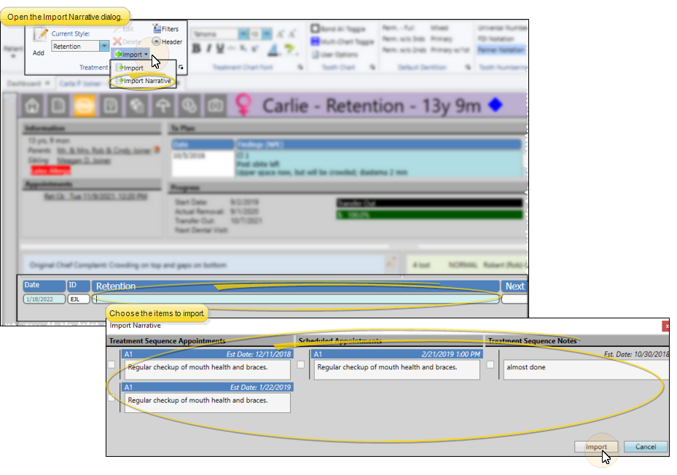Check the box for the 1/22/2019 sequence appointment
This screenshot has height=475, width=677.
click(111, 399)
